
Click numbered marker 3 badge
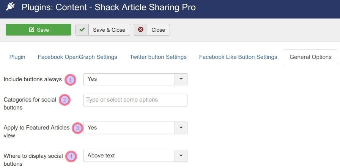tap(77, 128)
